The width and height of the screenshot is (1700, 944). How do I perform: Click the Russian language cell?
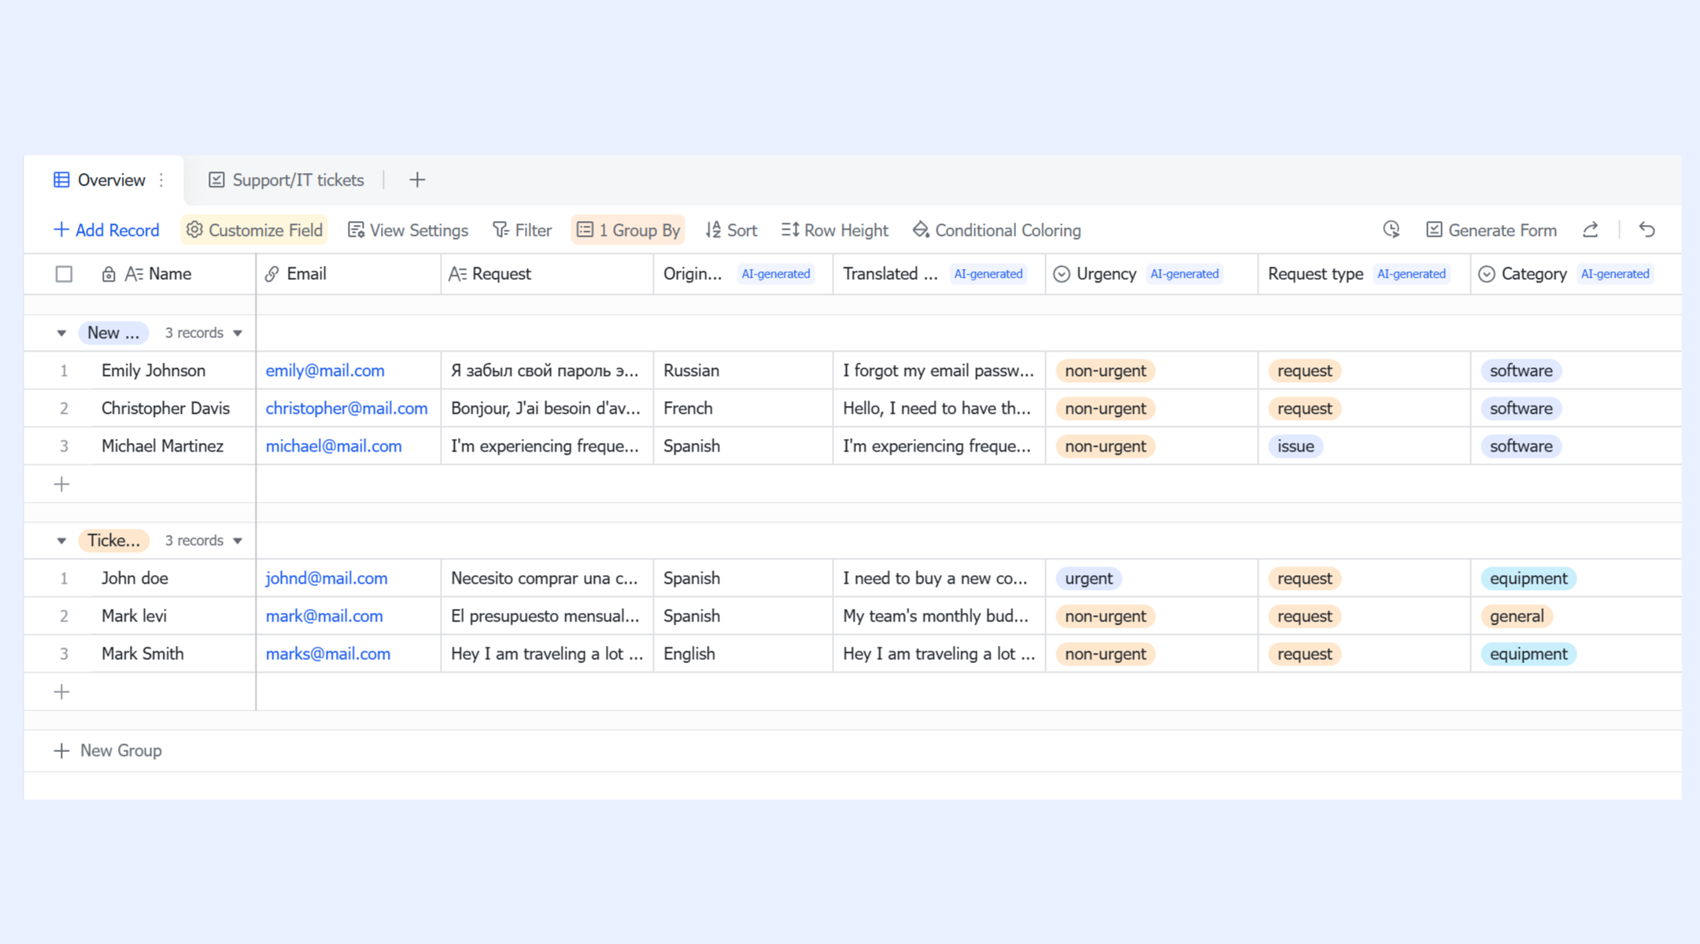pos(743,371)
